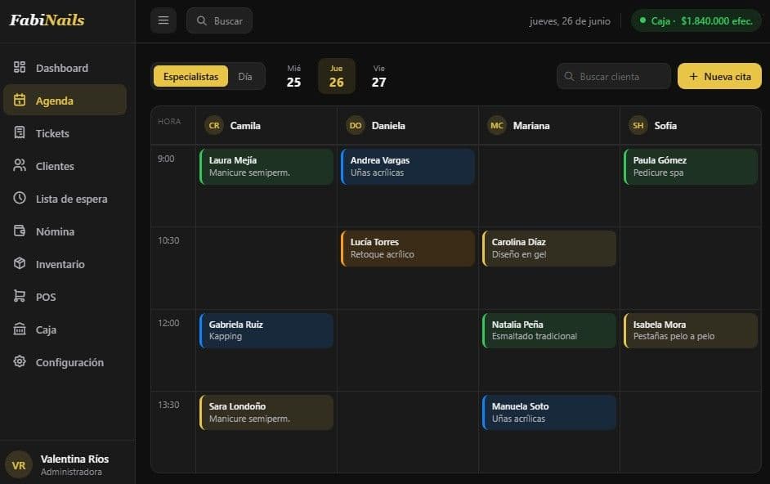Open the Dashboard grid icon
770x484 pixels.
19,67
